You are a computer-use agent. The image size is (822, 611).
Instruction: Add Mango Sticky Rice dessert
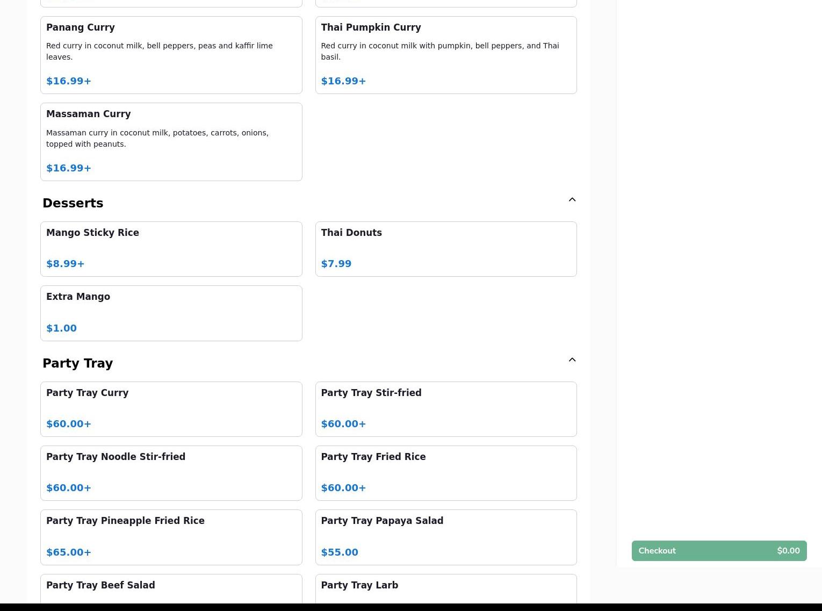coord(171,249)
